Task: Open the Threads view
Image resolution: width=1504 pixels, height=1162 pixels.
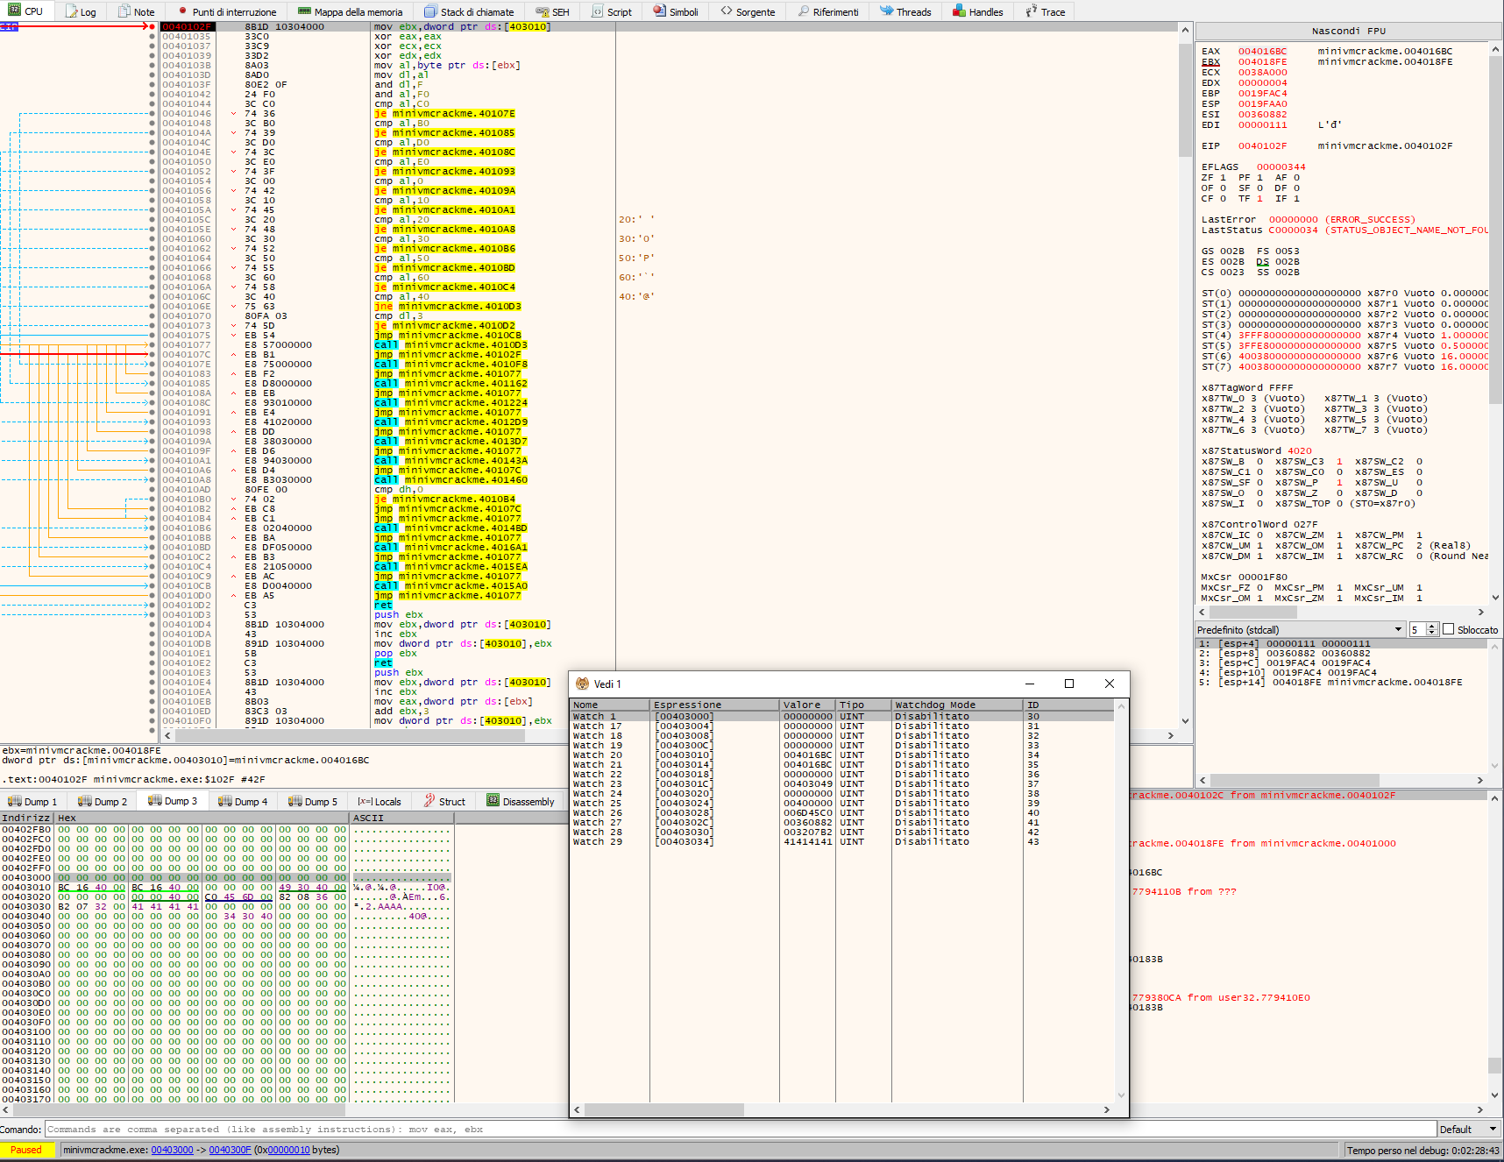Action: pyautogui.click(x=906, y=11)
